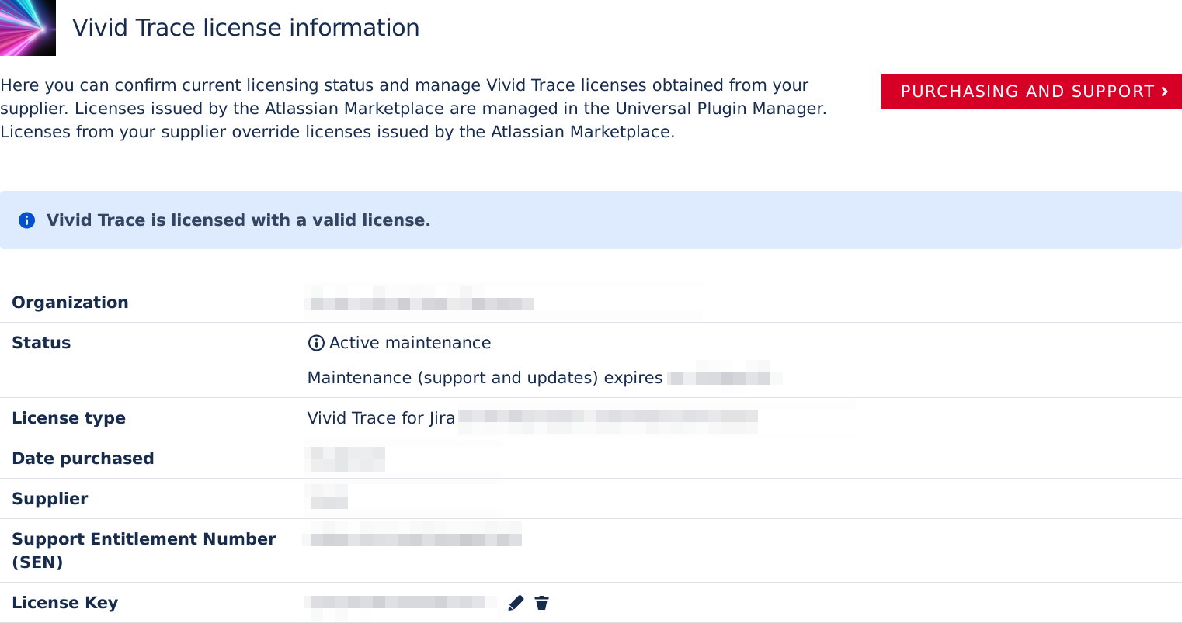This screenshot has height=623, width=1182.
Task: Open Purchasing and Support button
Action: click(1031, 92)
